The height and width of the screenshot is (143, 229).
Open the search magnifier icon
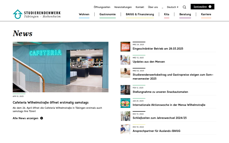point(184,7)
